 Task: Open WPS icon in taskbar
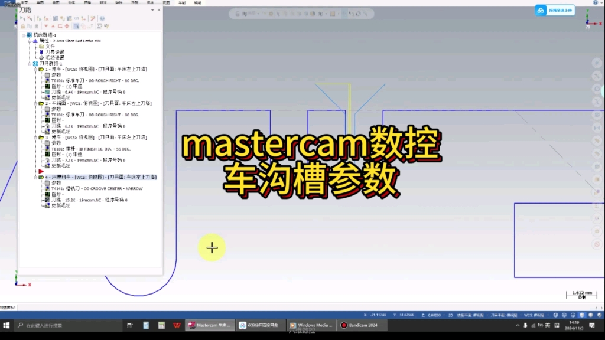177,325
